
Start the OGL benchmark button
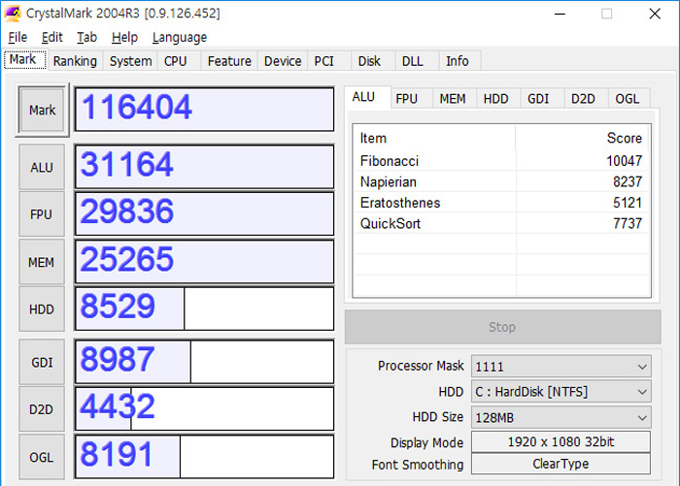42,457
